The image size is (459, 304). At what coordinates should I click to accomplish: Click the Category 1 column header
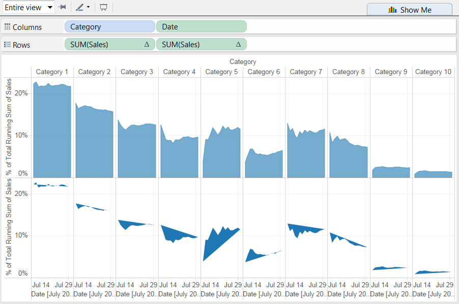pos(52,72)
